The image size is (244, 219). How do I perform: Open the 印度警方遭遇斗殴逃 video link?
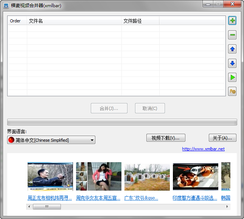click(195, 198)
